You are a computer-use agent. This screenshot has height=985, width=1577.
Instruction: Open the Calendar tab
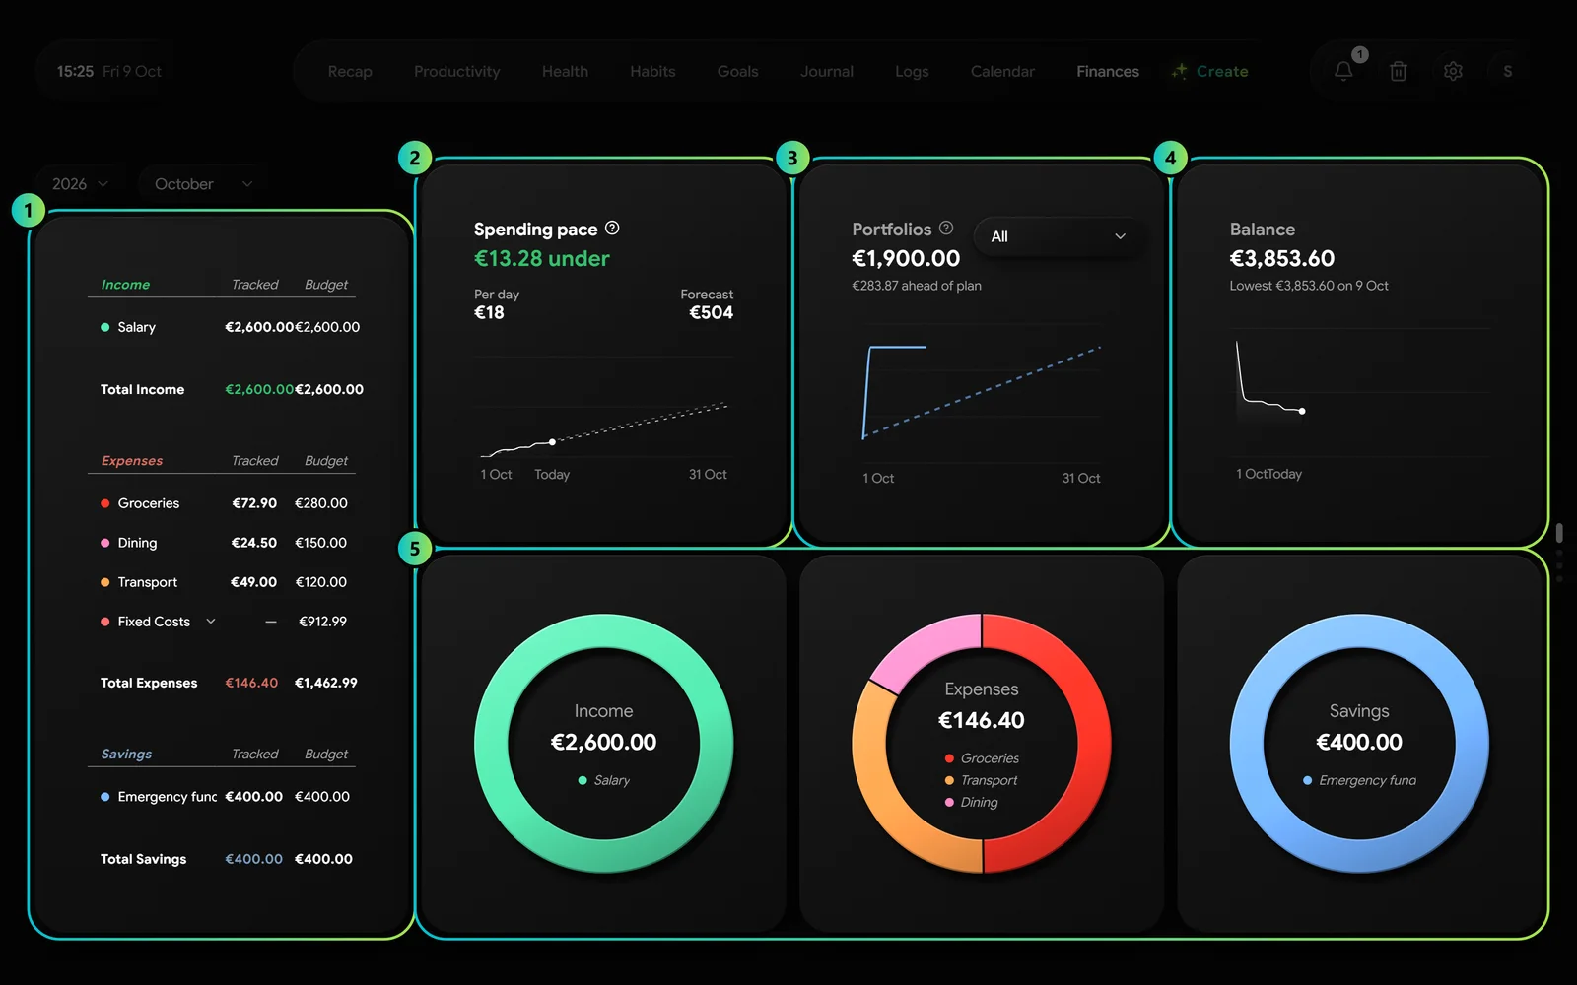coord(1002,72)
